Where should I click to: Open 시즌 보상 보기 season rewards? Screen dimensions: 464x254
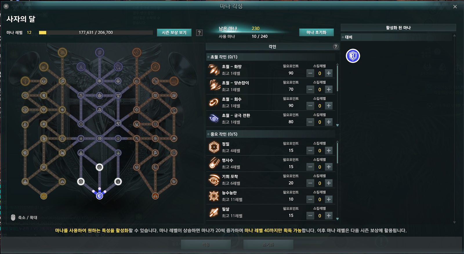click(x=174, y=32)
